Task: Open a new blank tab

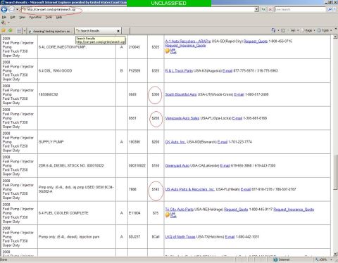Action: pos(125,31)
